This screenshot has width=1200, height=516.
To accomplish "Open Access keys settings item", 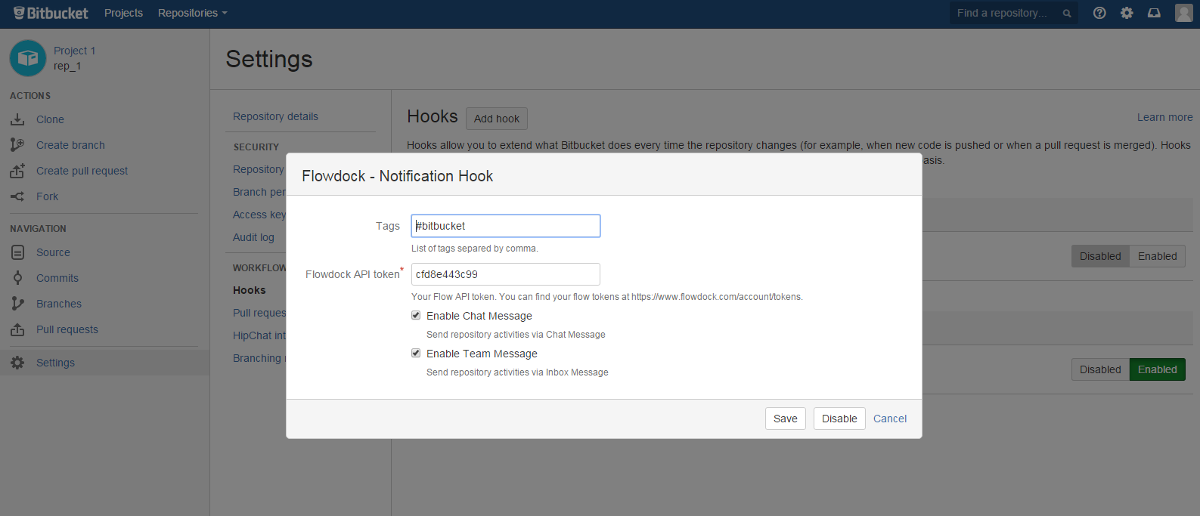I will click(x=259, y=215).
